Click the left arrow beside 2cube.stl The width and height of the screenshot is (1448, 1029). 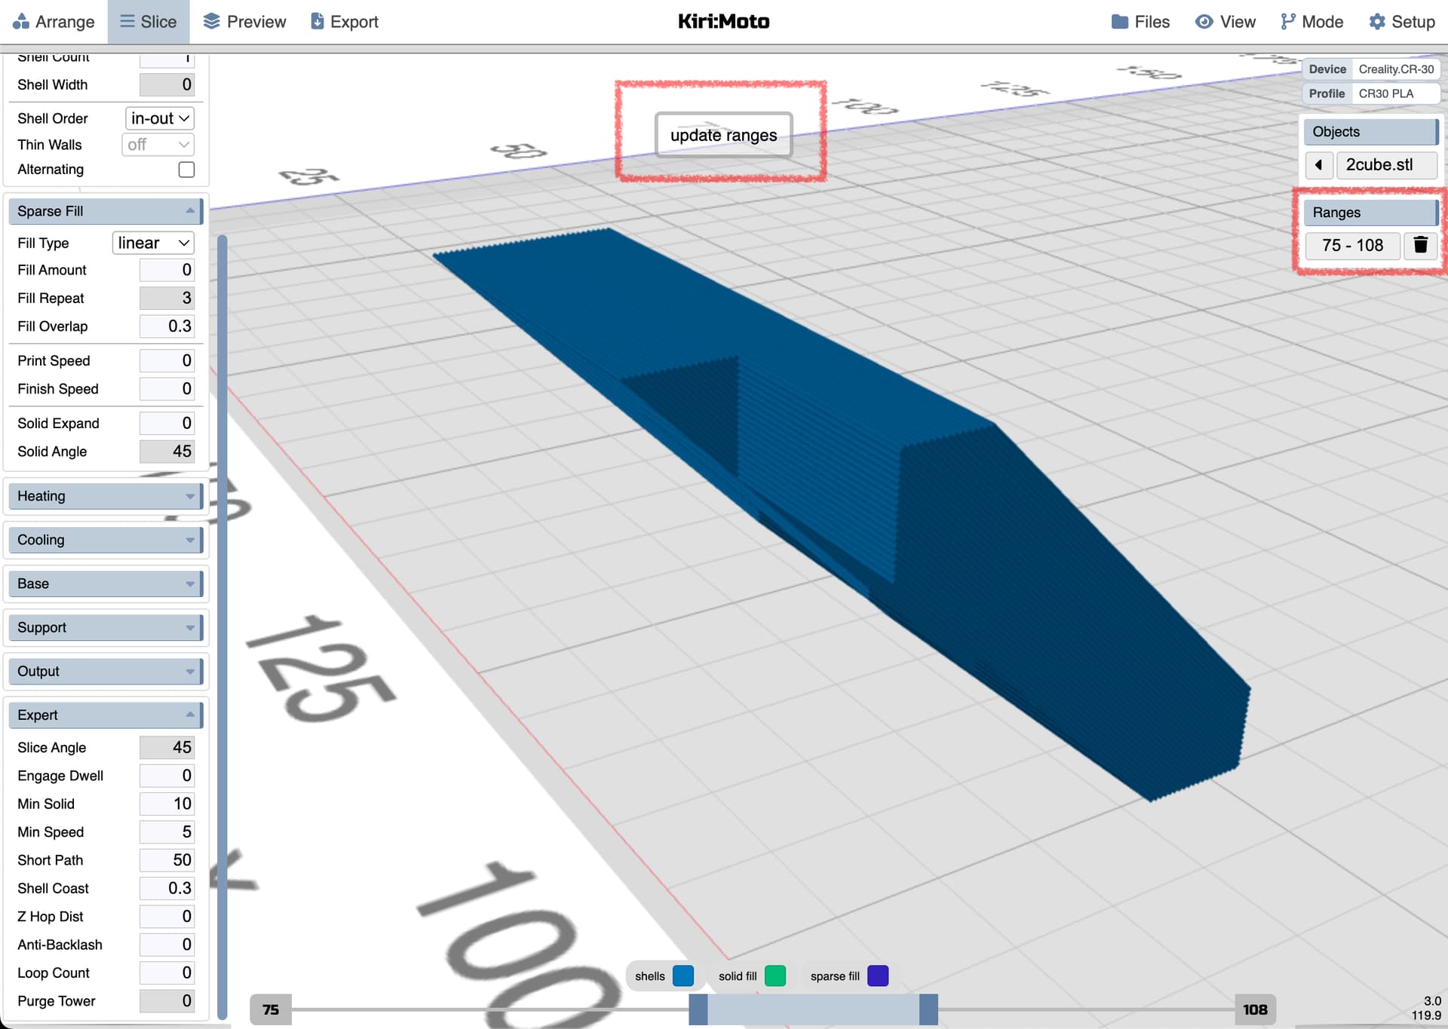click(1318, 164)
